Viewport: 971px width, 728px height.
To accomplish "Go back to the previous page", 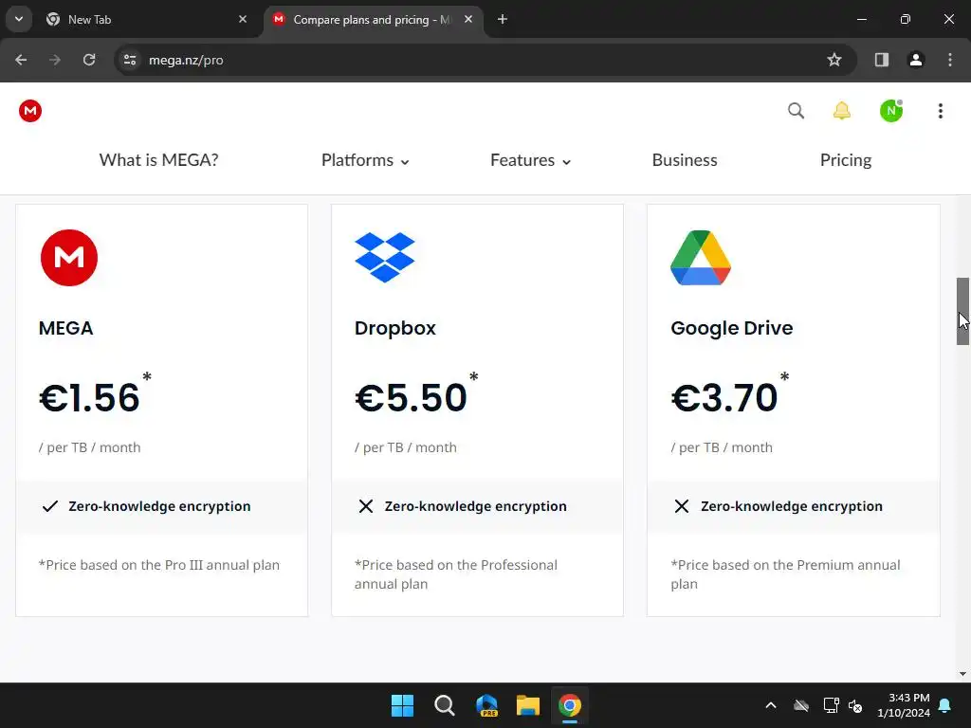I will (21, 60).
